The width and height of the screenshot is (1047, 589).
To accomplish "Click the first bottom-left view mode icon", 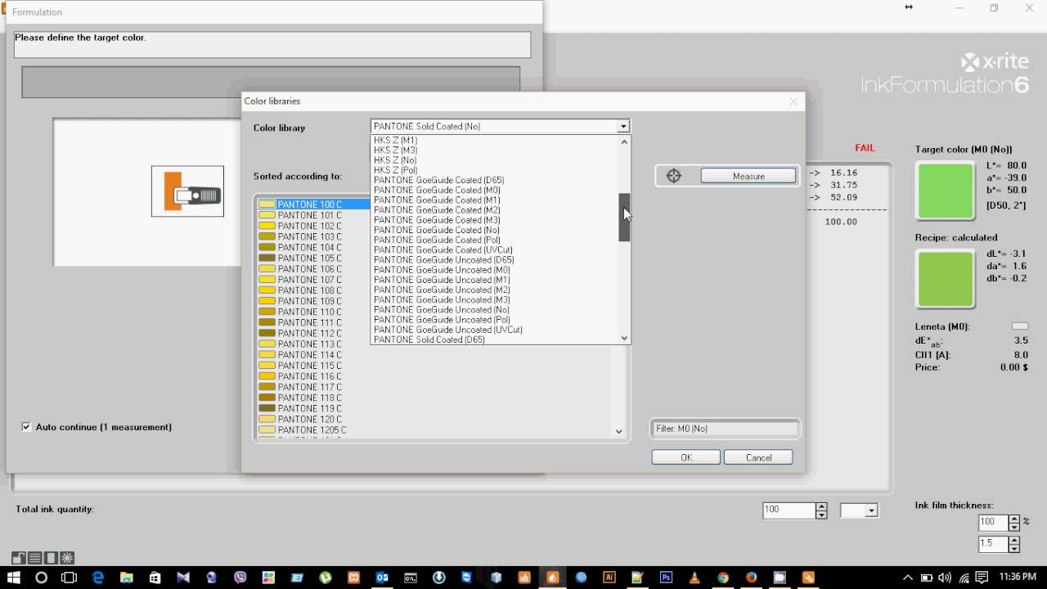I will click(18, 558).
